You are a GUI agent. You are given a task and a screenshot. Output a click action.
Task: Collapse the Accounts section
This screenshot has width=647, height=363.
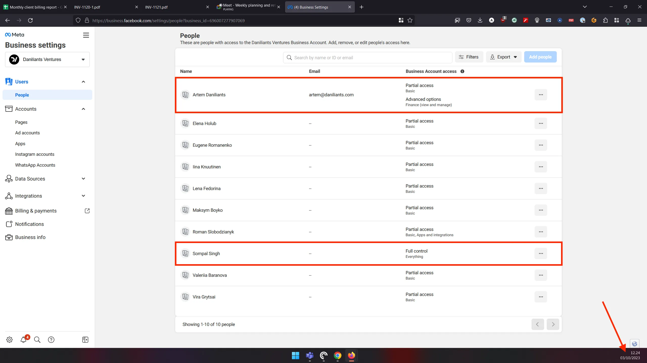(x=83, y=109)
